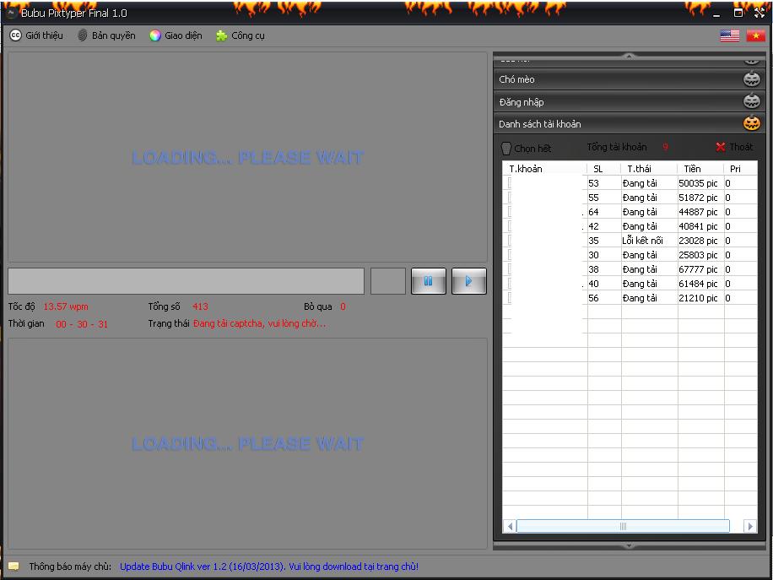Click the color wheel icon beside Giao diện

(155, 35)
